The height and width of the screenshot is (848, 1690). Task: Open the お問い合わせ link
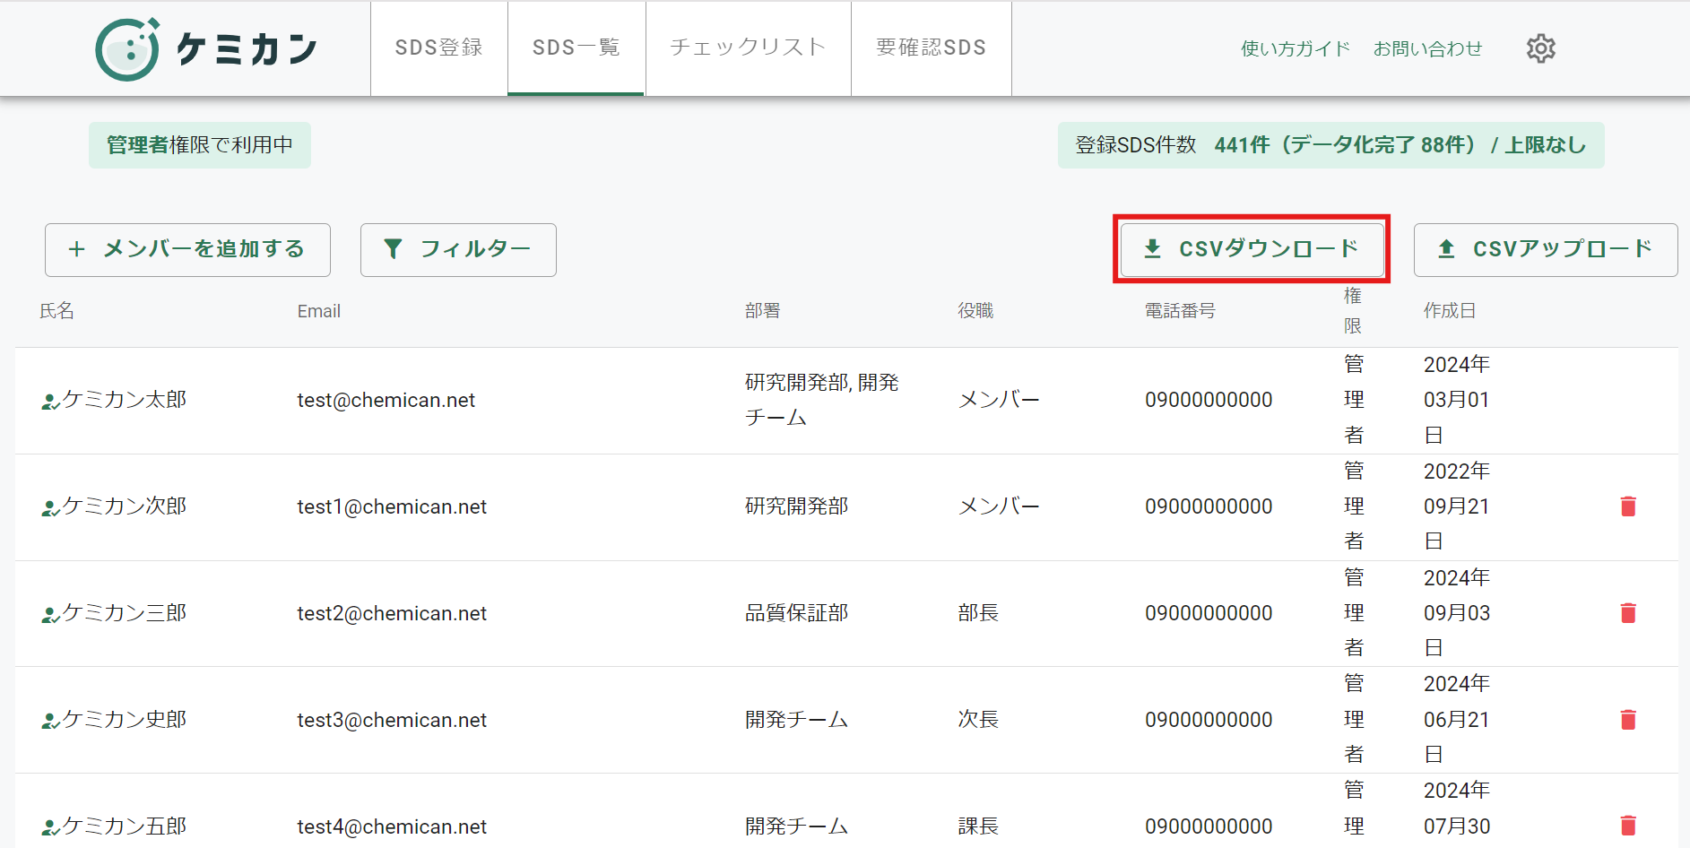[1428, 48]
